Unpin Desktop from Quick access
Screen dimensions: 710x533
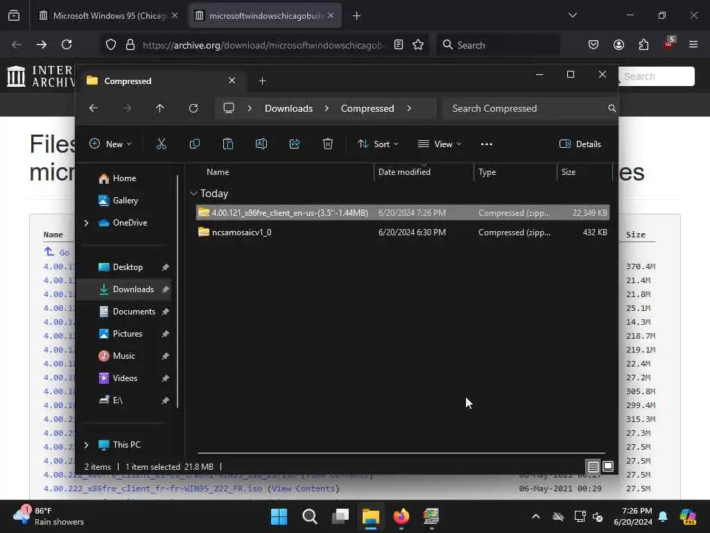(165, 267)
